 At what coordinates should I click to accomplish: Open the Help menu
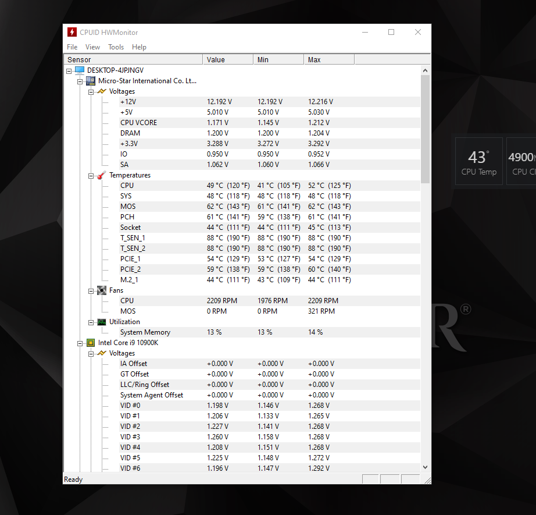(139, 47)
